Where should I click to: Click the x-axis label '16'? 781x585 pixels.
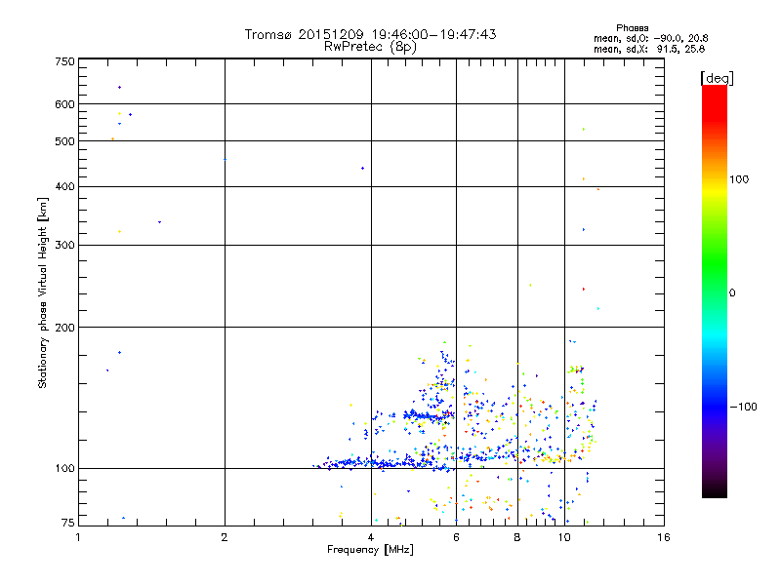(x=664, y=537)
